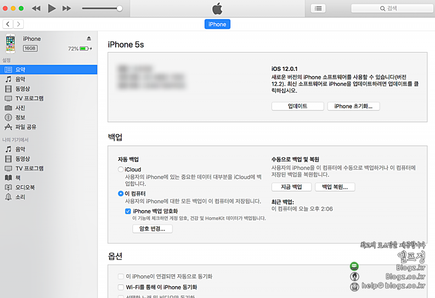Viewport: 435px width, 298px height.
Task: Open 책 books on device
Action: coord(48,178)
